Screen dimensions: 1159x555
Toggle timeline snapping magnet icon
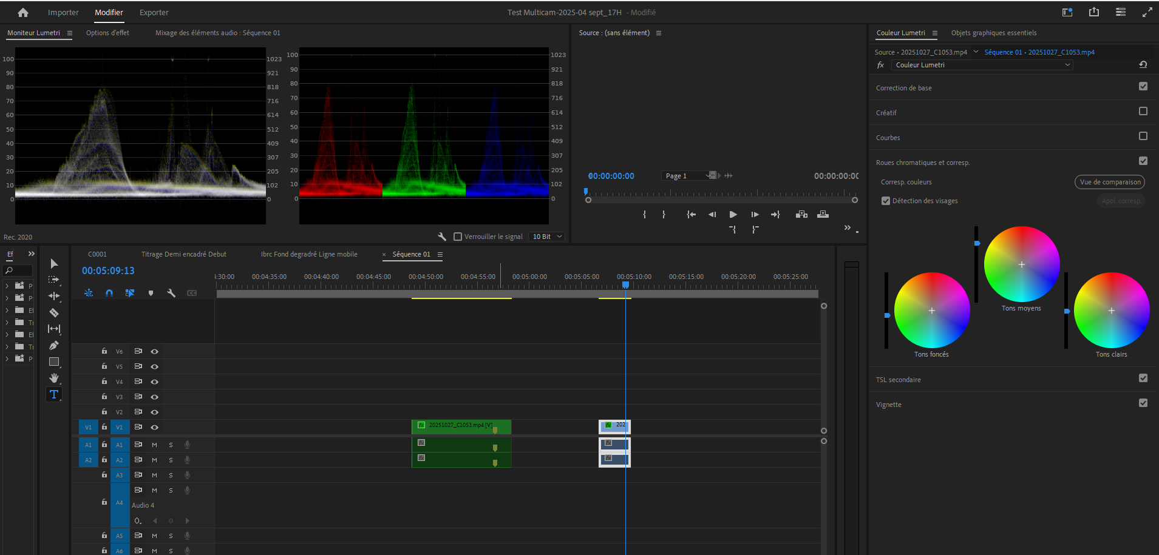click(109, 293)
